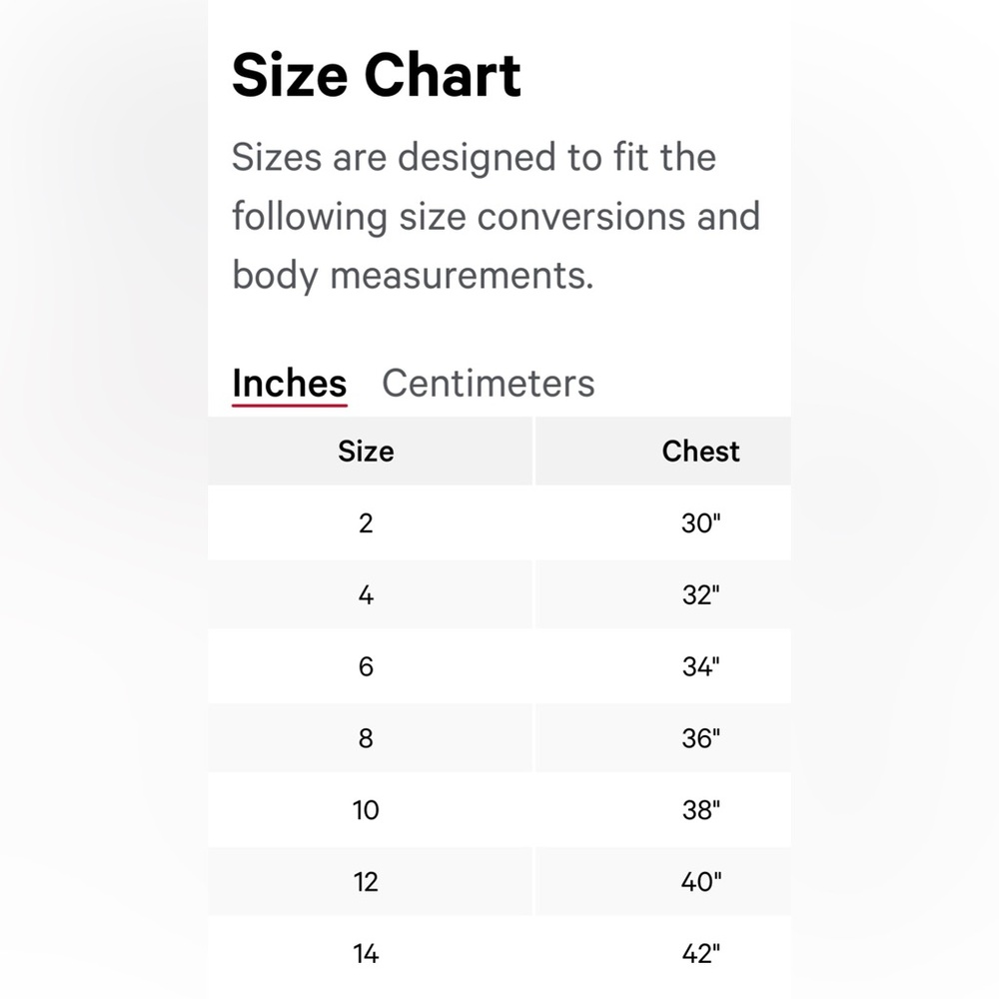The image size is (999, 999).
Task: Select the Inches tab
Action: pos(290,384)
